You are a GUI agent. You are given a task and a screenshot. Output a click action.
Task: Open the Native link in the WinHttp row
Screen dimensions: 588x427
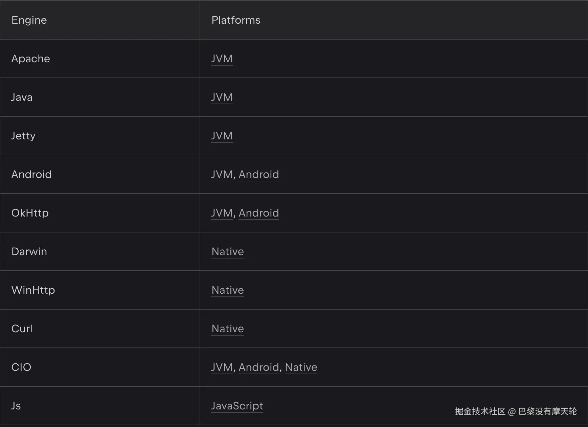228,290
